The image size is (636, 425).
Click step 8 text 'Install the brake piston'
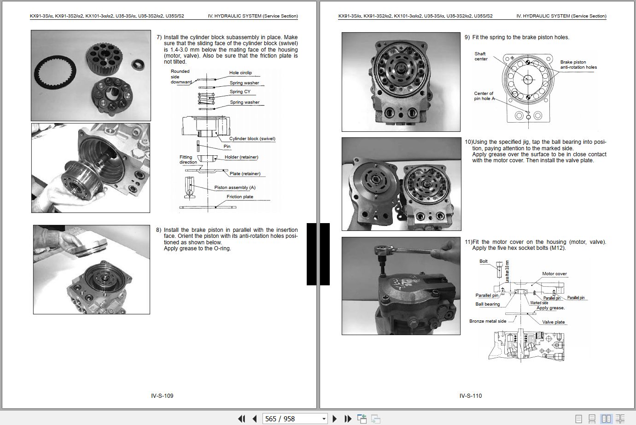pos(196,230)
